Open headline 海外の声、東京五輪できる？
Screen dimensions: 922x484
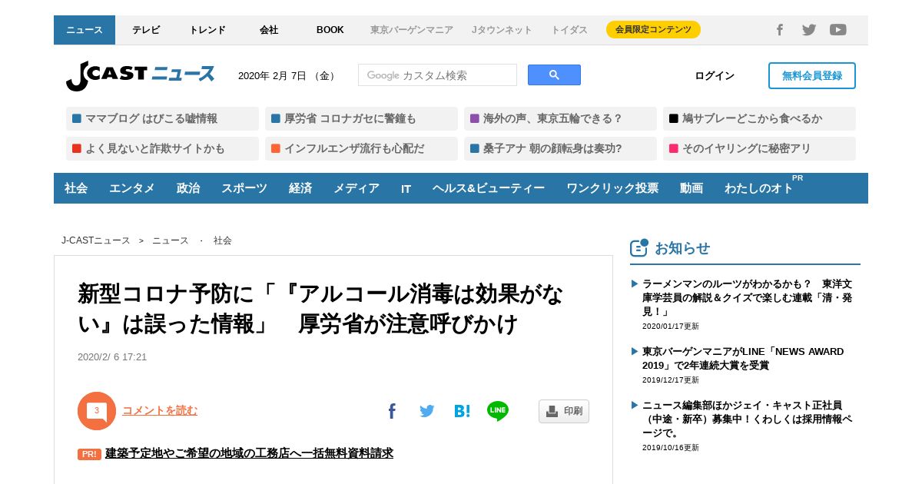point(560,118)
